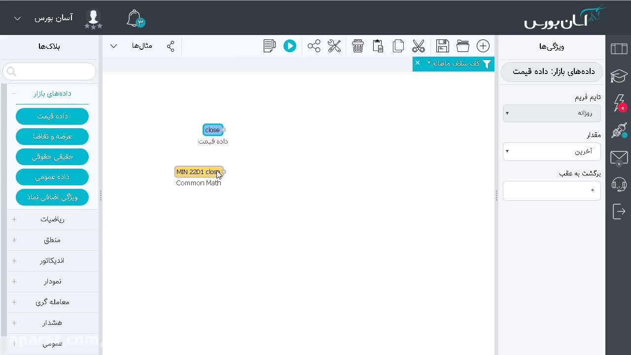Open the روزانه time frame dropdown
The width and height of the screenshot is (631, 355).
(552, 113)
